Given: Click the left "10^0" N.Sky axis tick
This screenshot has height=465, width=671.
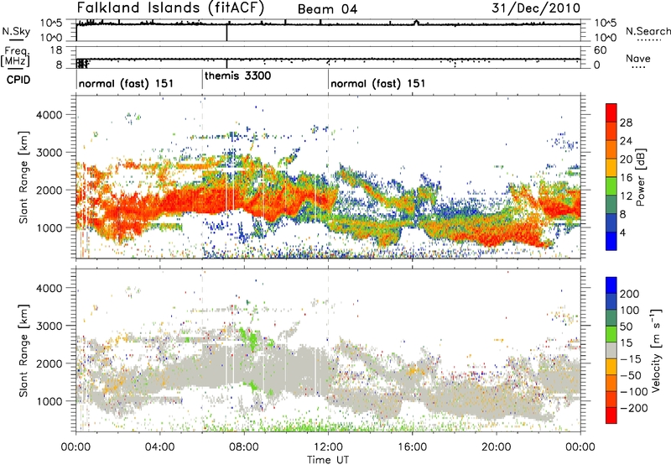Looking at the screenshot, I should 51,38.
